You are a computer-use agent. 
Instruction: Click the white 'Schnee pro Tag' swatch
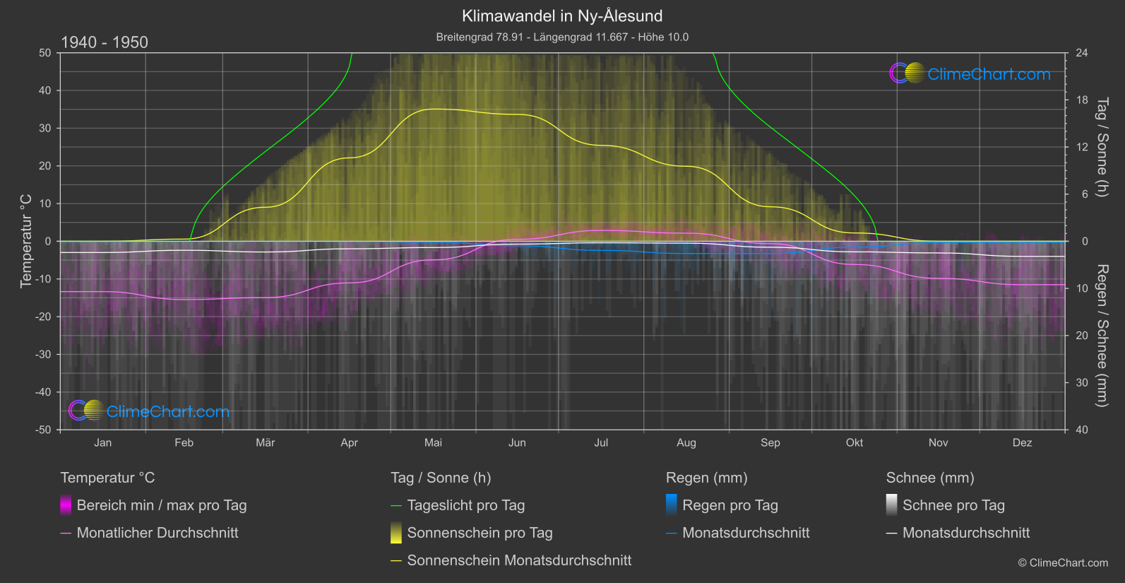[x=892, y=505]
